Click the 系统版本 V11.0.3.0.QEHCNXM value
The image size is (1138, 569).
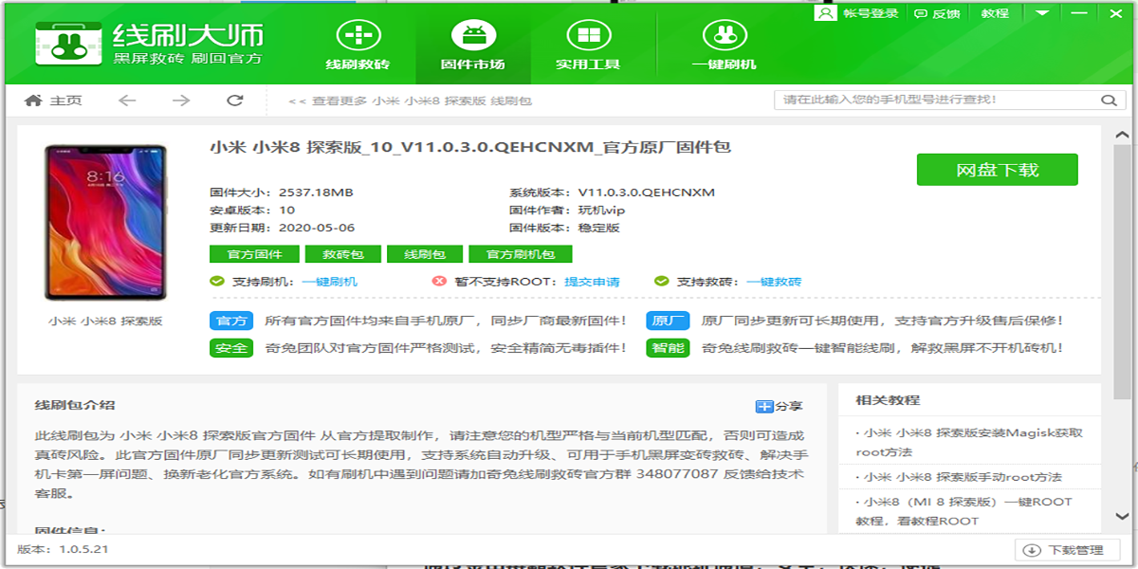click(x=647, y=193)
